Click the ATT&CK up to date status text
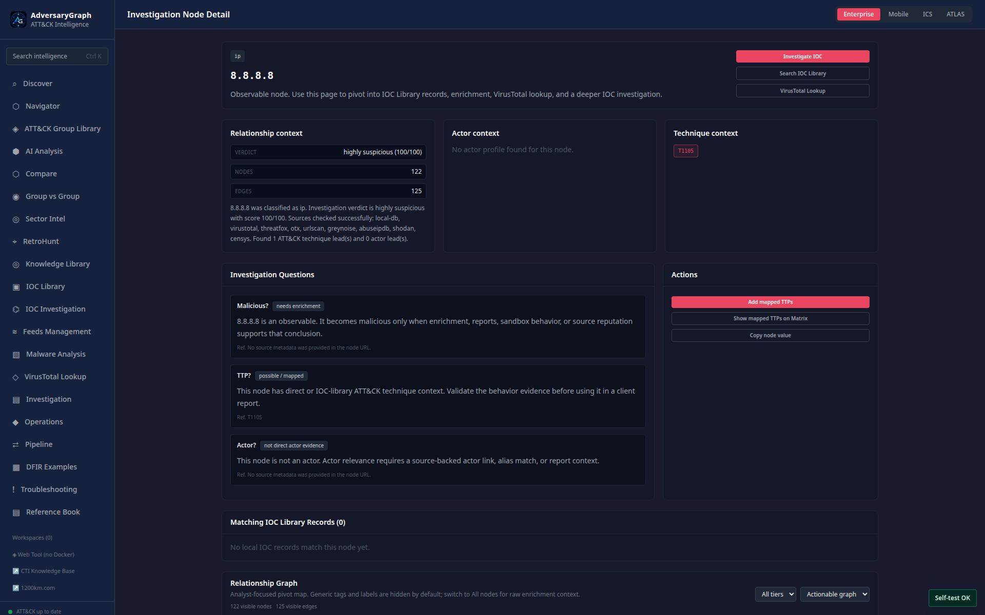The image size is (985, 615). 38,611
